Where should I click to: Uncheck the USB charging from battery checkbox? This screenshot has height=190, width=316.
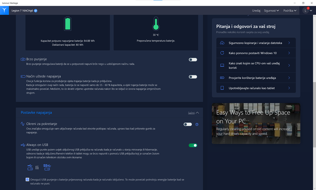27,179
